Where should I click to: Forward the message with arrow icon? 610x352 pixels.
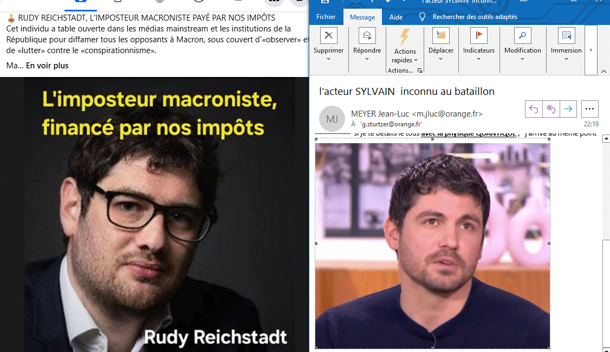pyautogui.click(x=568, y=109)
